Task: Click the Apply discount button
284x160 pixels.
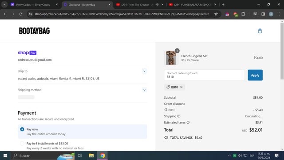Action: [x=255, y=75]
